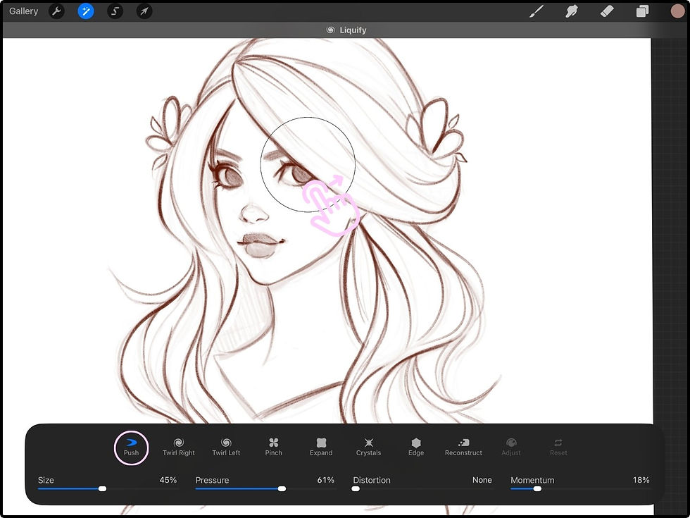Choose the Push liquify mode

(x=131, y=447)
